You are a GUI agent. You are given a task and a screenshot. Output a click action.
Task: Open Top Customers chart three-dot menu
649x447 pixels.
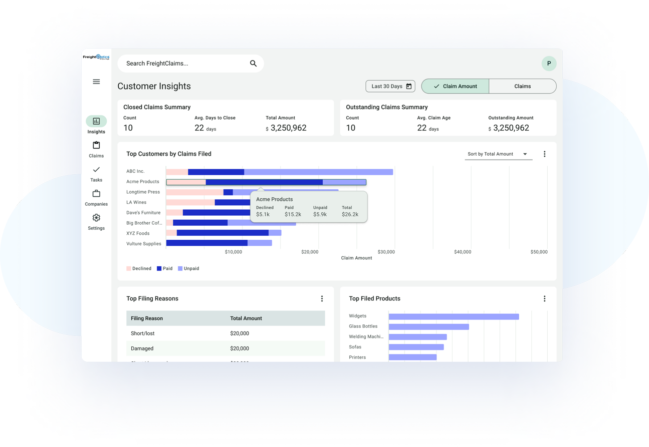pos(544,154)
